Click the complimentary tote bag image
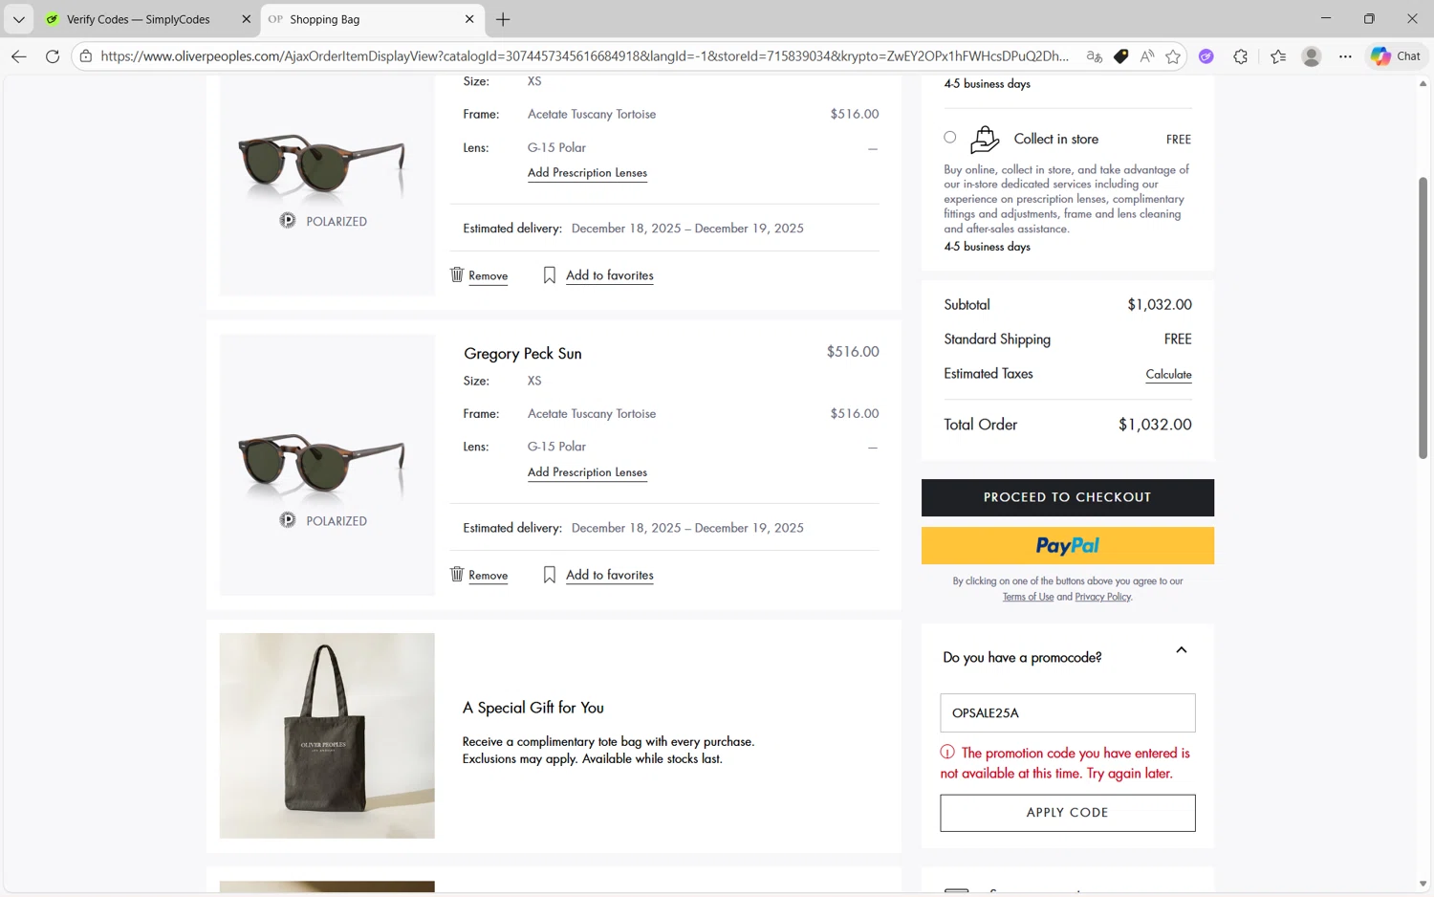1434x897 pixels. 327,735
